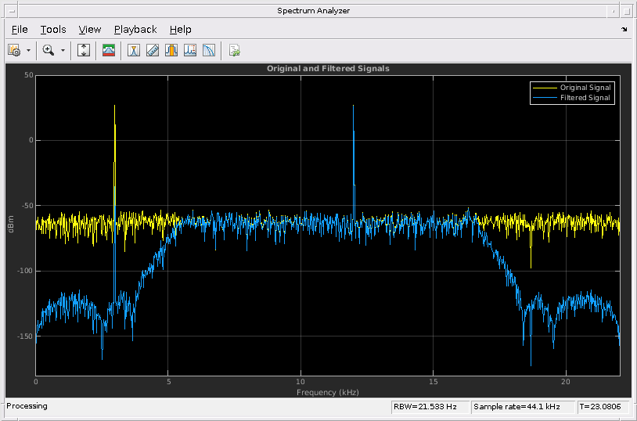The image size is (637, 421).
Task: Expand the configuration icon dropdown arrow
Action: tap(28, 50)
